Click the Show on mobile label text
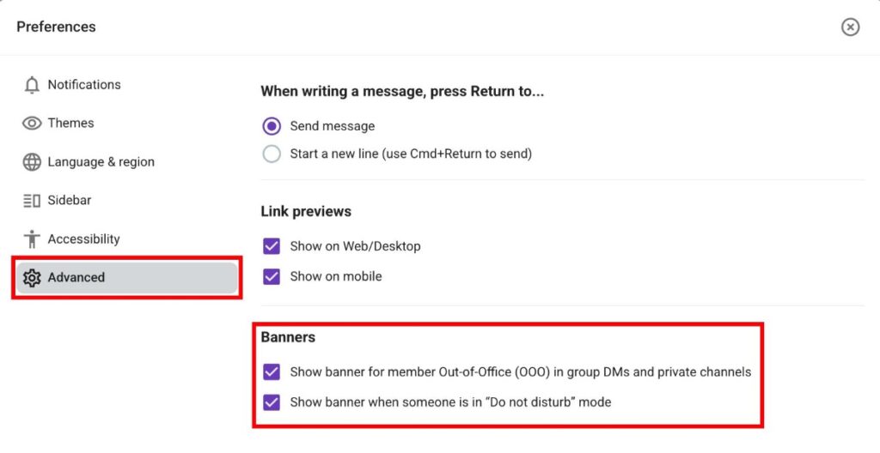Image resolution: width=880 pixels, height=453 pixels. 336,276
